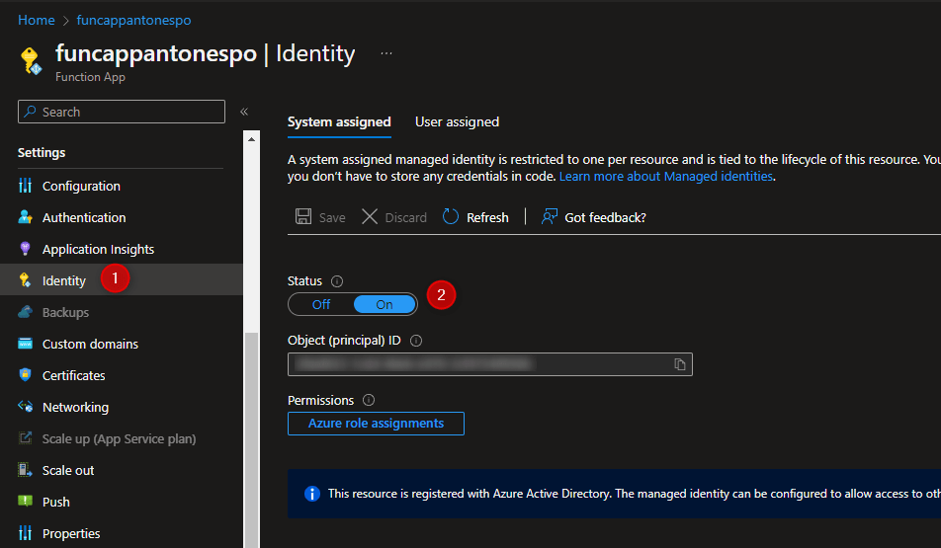Click the Save button label
This screenshot has width=941, height=548.
pos(332,217)
